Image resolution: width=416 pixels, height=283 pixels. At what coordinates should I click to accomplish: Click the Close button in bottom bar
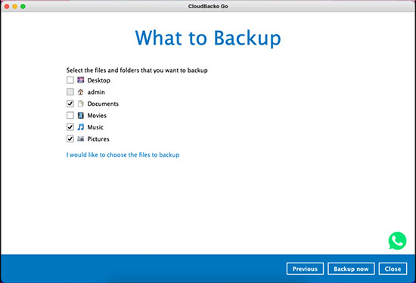pos(393,269)
